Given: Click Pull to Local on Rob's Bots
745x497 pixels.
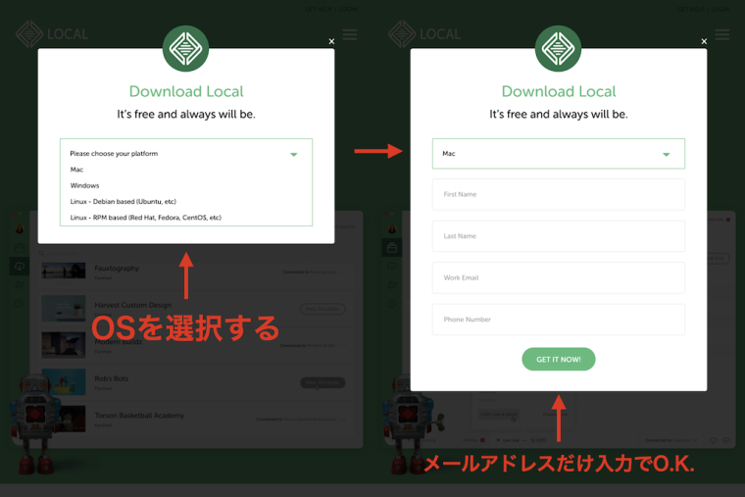Looking at the screenshot, I should tap(323, 382).
